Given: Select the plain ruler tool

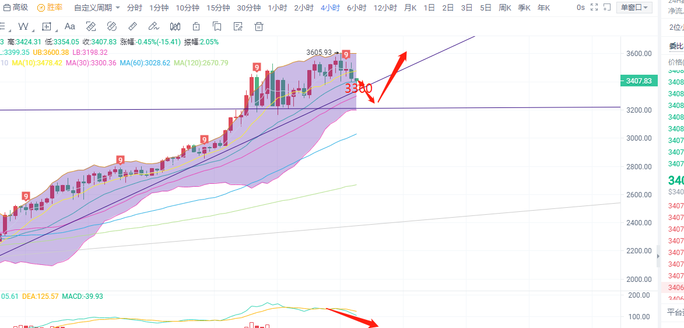Looking at the screenshot, I should pyautogui.click(x=132, y=27).
